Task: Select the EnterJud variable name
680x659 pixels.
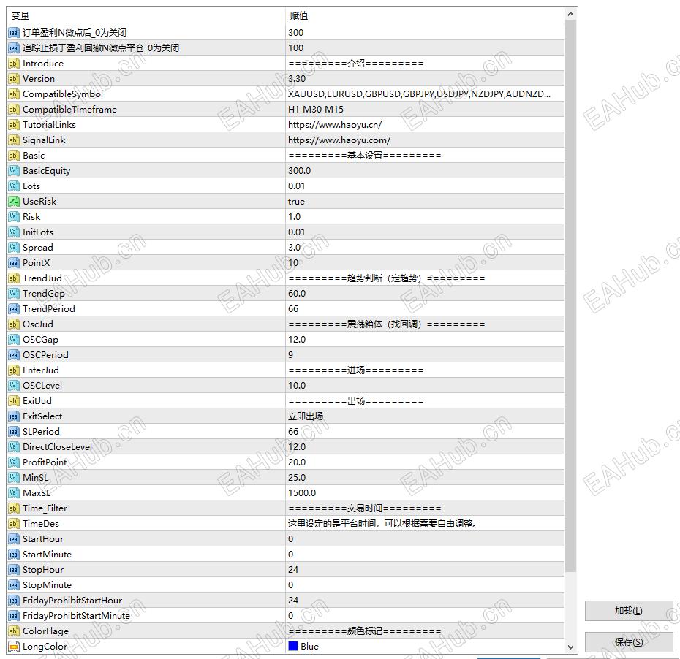Action: pyautogui.click(x=41, y=370)
